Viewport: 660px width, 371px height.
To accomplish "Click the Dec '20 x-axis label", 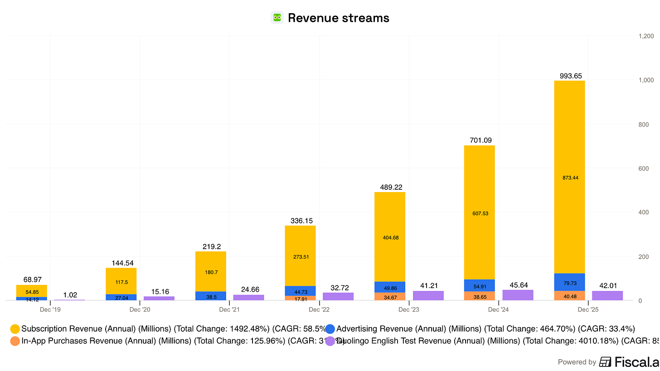I will click(140, 310).
